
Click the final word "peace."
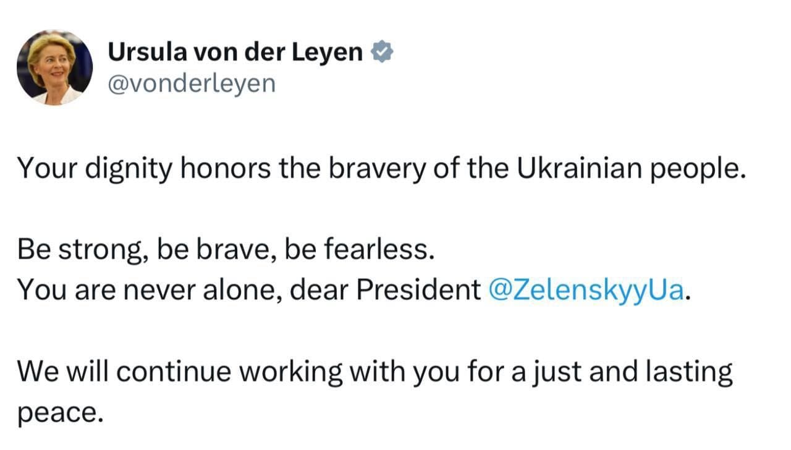(x=59, y=412)
